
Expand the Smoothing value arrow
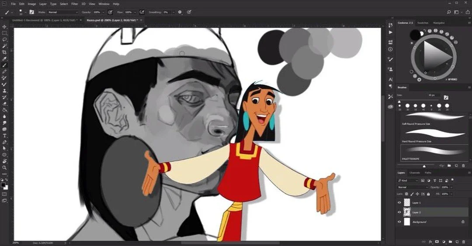pos(174,12)
